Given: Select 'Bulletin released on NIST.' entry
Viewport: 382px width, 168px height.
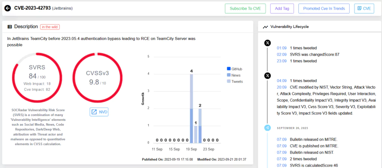Looking at the screenshot, I should [312, 153].
